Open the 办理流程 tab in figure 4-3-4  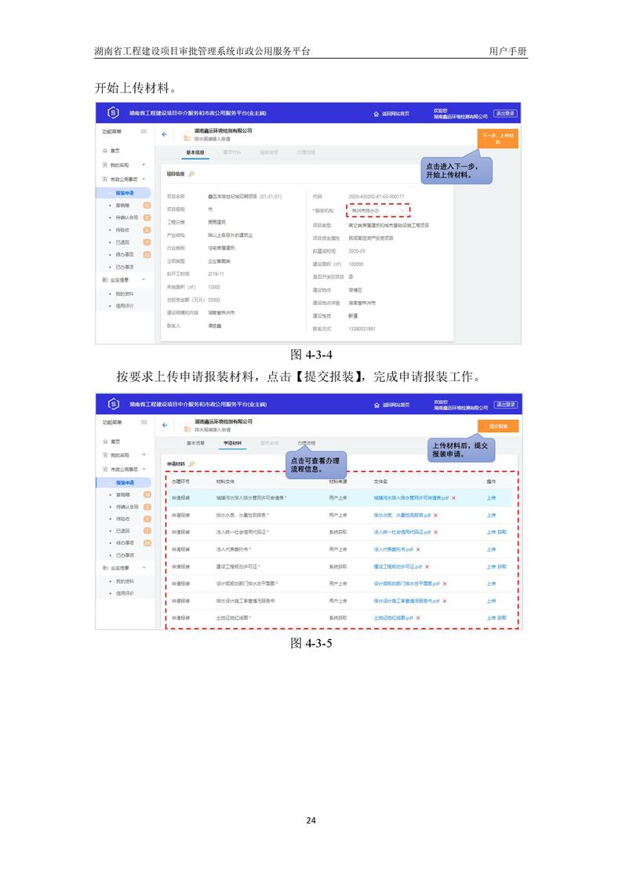(x=306, y=153)
